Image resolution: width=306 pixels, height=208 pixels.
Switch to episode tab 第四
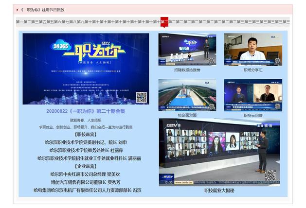point(42,22)
